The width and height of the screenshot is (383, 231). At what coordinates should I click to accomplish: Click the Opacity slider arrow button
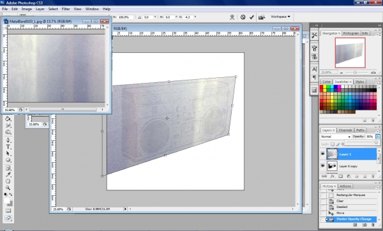click(378, 137)
